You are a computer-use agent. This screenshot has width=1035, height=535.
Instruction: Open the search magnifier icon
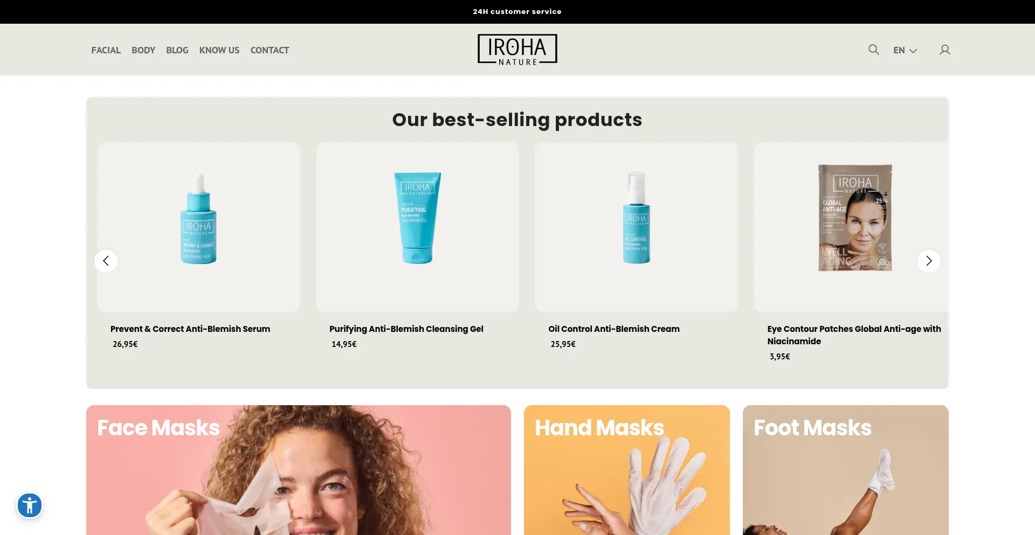(873, 50)
